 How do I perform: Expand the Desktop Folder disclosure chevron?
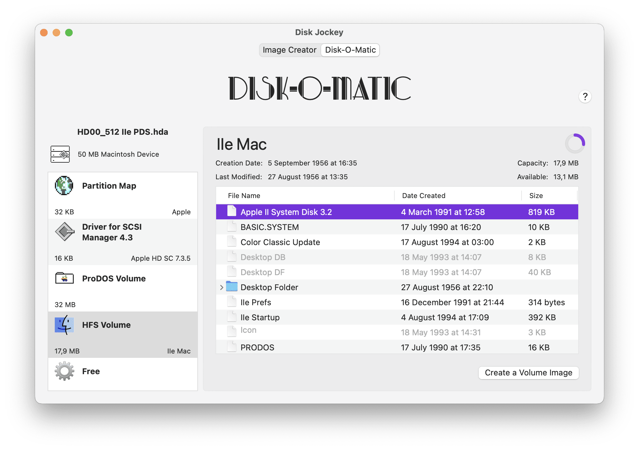[x=221, y=287]
